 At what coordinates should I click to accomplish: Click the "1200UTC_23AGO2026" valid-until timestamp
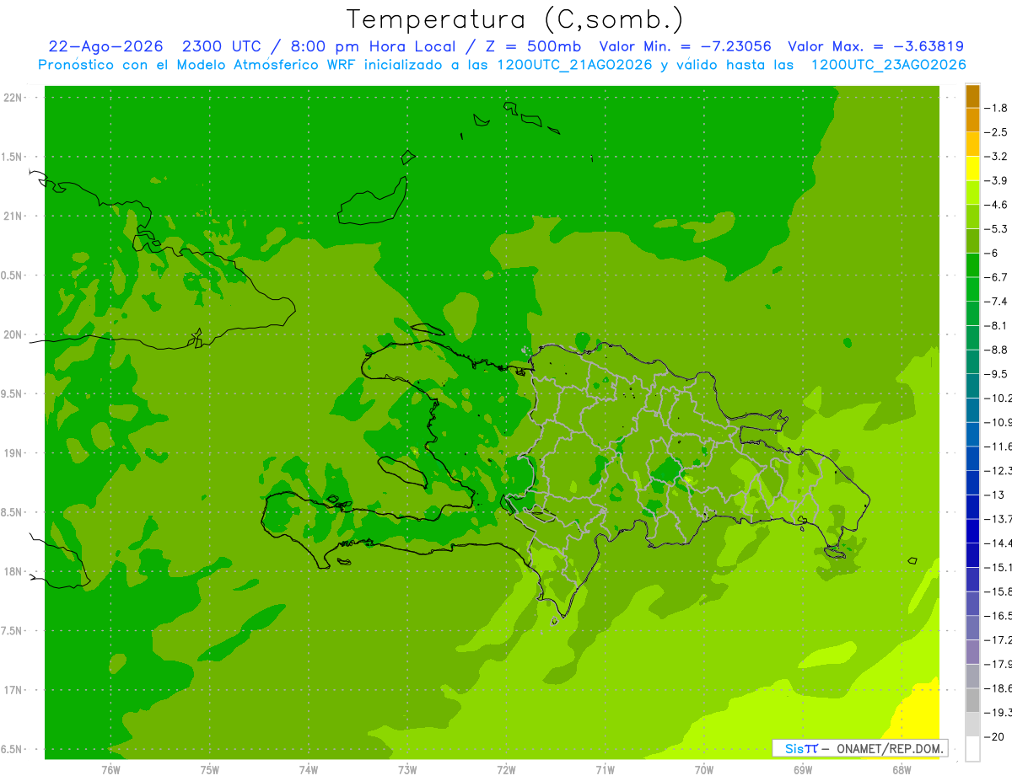[x=888, y=65]
